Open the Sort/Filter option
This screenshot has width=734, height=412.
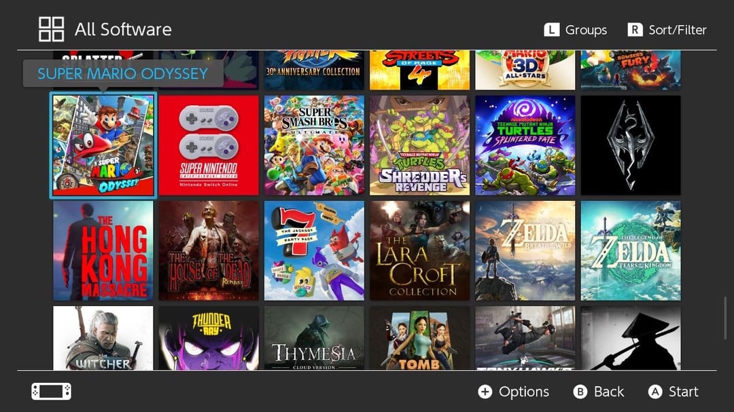coord(667,30)
